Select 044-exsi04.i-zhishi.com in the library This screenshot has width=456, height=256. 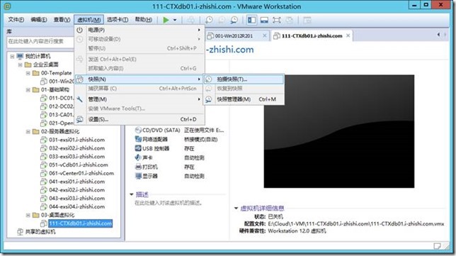pos(76,207)
